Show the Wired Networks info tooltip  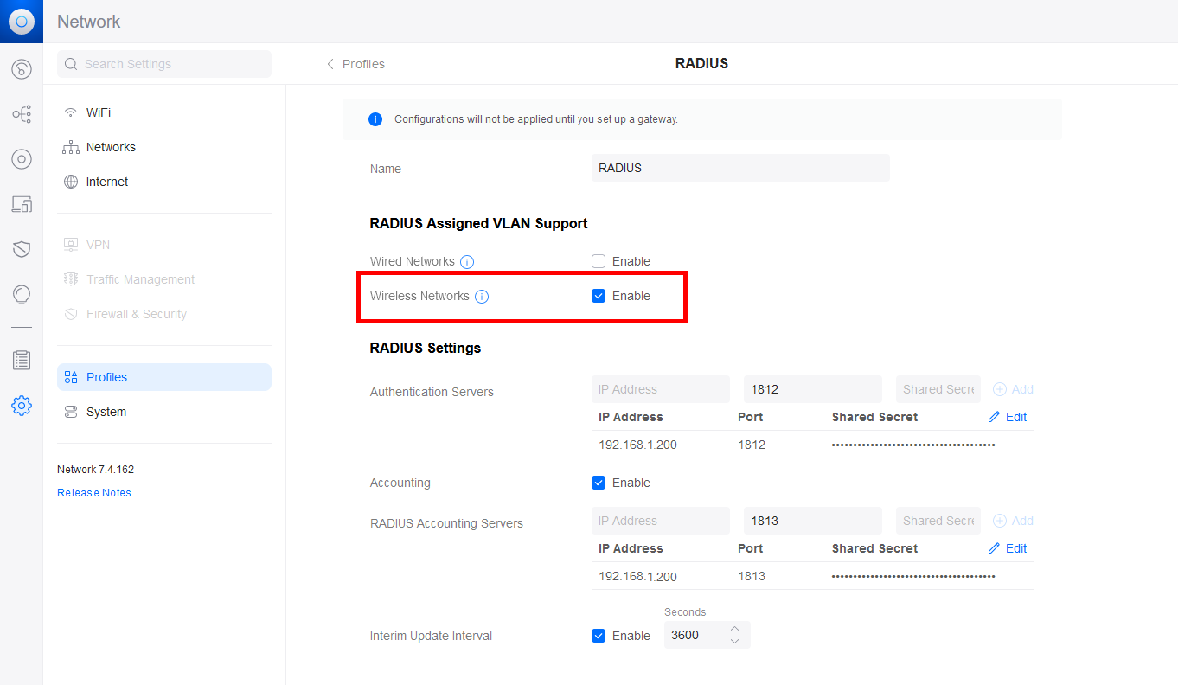pos(467,261)
